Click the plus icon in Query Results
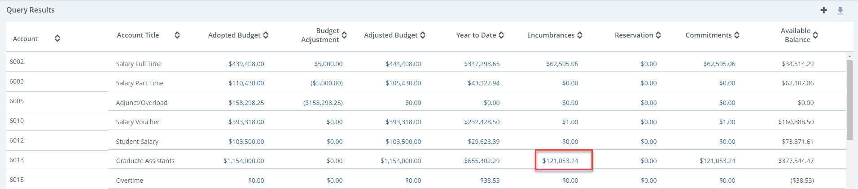Image resolution: width=858 pixels, height=189 pixels. pos(823,10)
